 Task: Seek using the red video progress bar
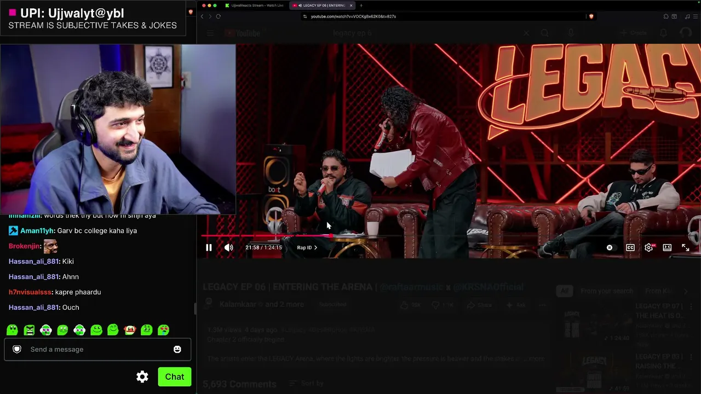click(x=449, y=236)
